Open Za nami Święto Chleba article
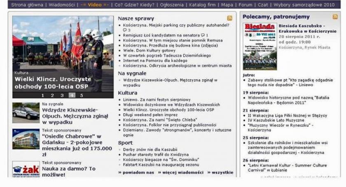 point(160,120)
